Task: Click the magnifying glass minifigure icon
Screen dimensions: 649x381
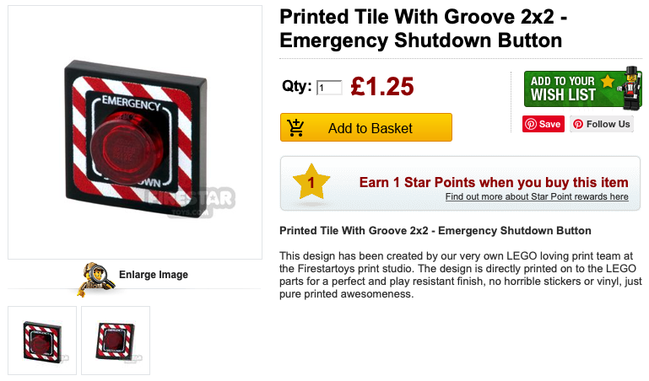Action: (96, 279)
